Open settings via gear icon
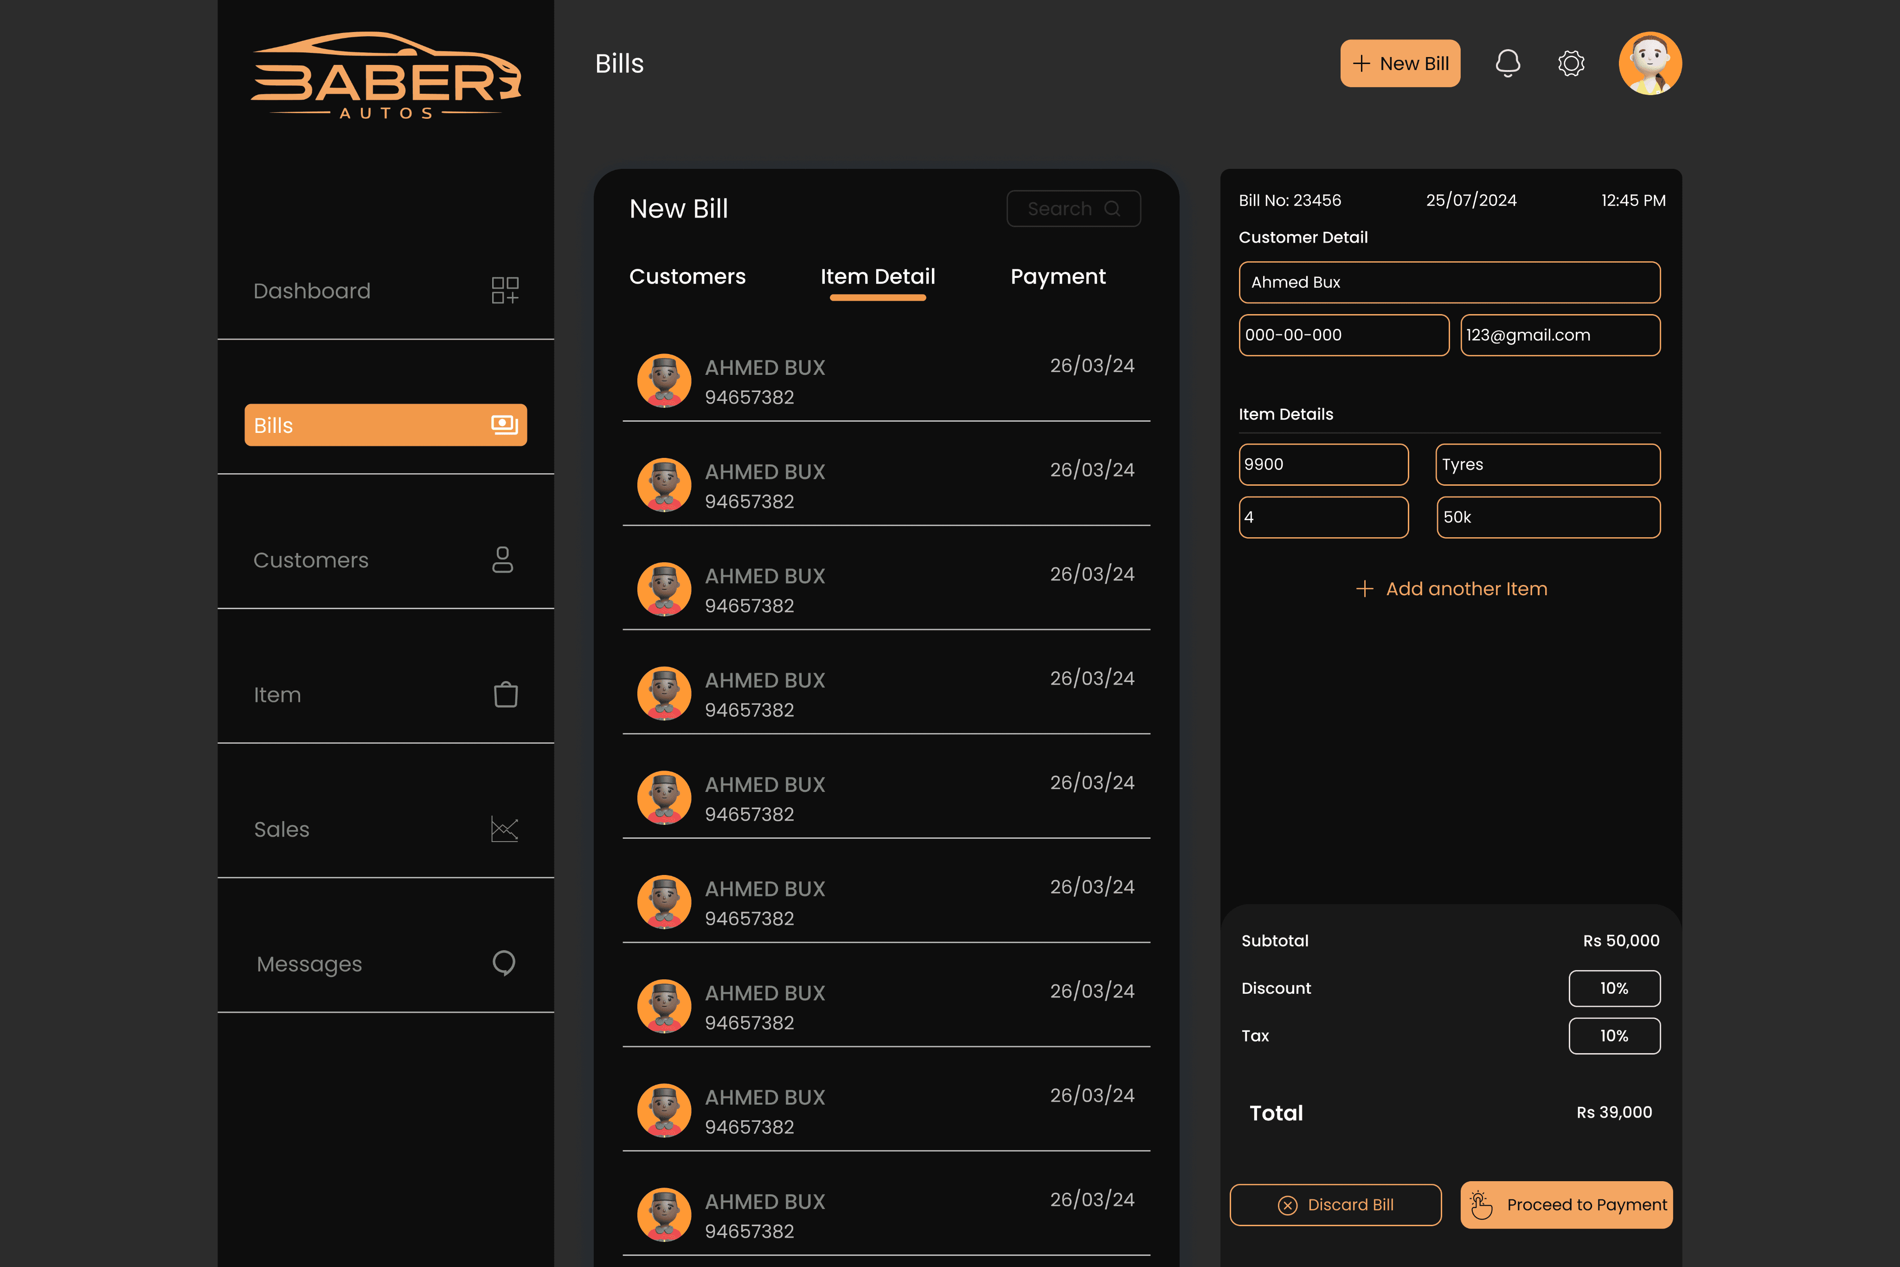Viewport: 1900px width, 1267px height. pos(1570,63)
